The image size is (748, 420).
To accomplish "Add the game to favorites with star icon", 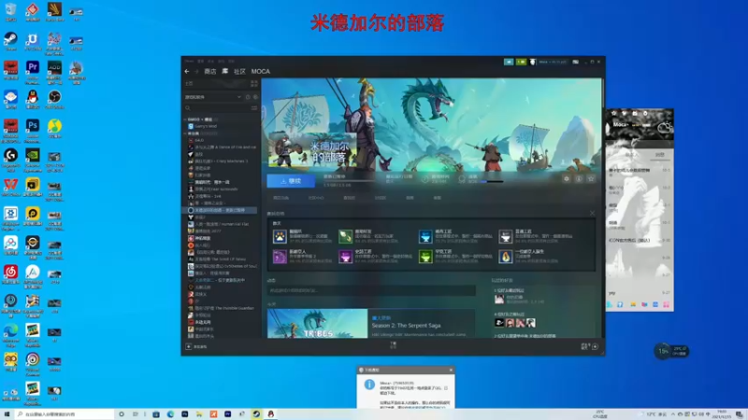I will click(x=591, y=178).
